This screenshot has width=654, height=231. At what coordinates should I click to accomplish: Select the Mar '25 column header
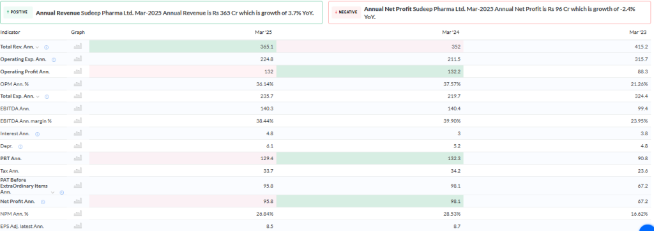264,32
